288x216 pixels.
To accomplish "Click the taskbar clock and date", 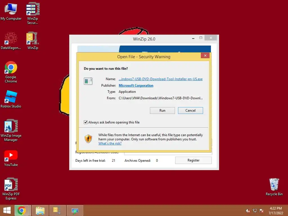I will (276, 211).
